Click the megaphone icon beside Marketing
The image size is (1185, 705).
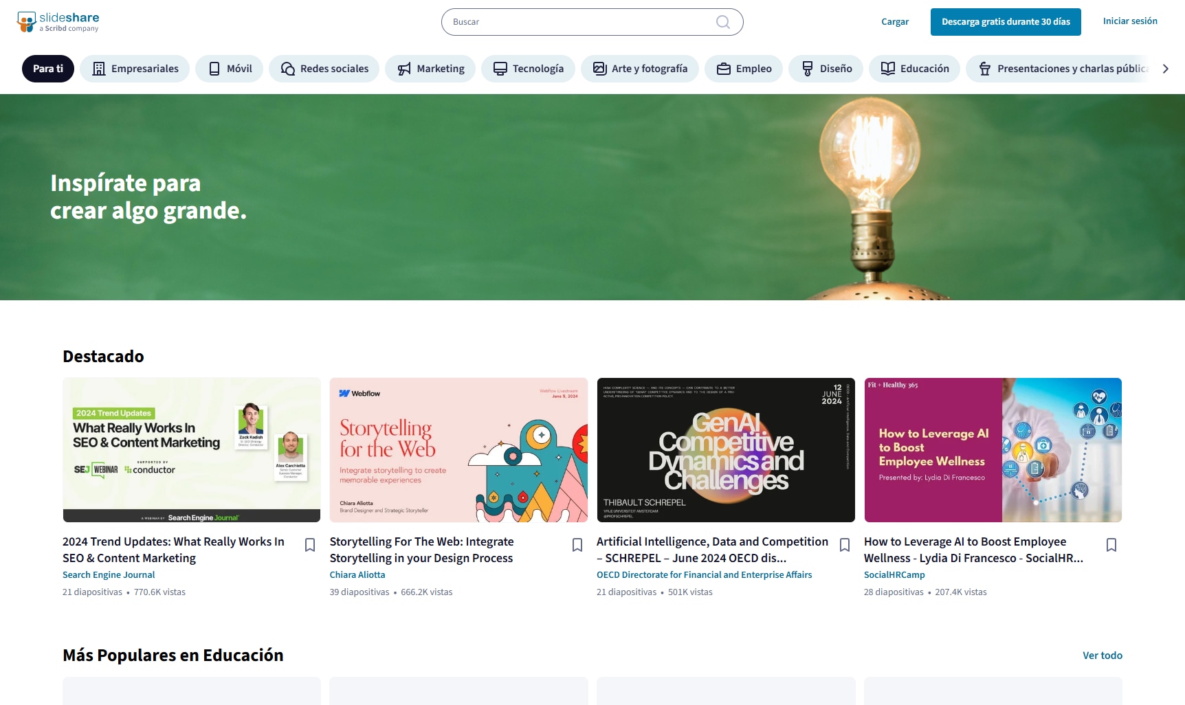(404, 69)
